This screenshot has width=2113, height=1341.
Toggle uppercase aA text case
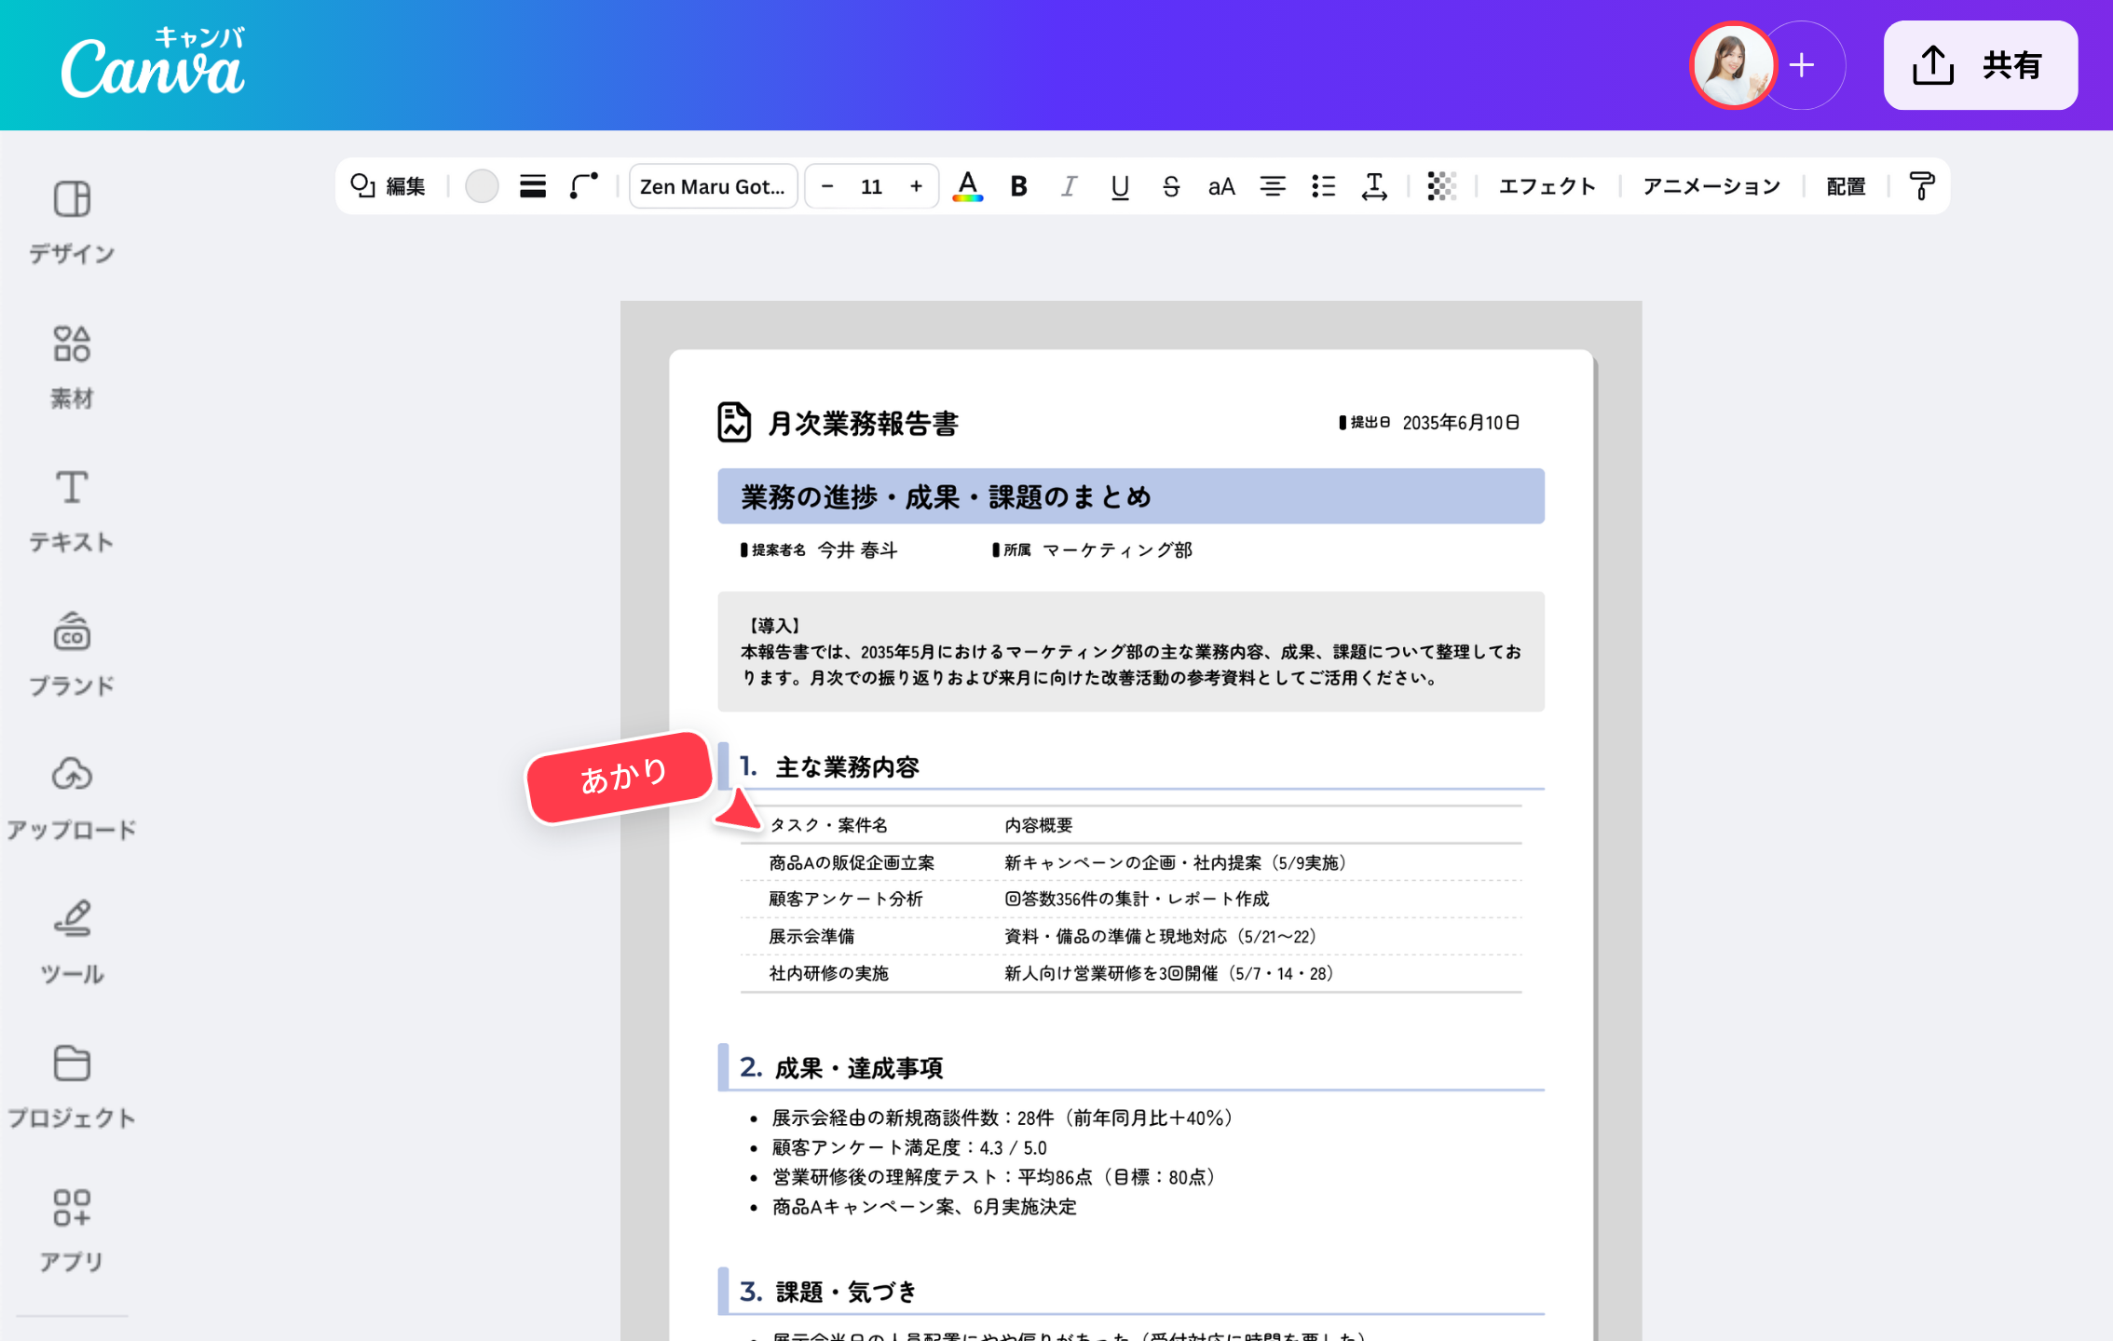point(1221,186)
